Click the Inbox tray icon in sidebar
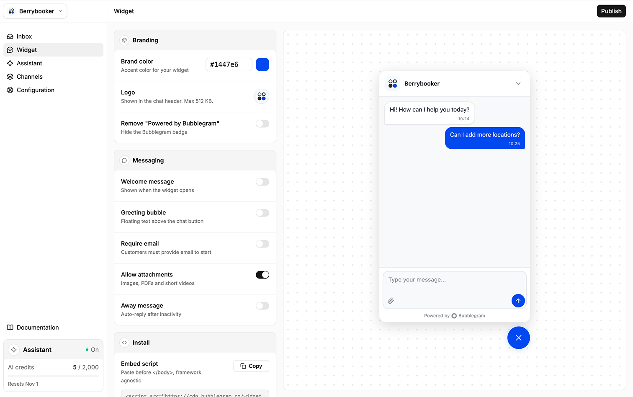The width and height of the screenshot is (633, 397). click(10, 36)
